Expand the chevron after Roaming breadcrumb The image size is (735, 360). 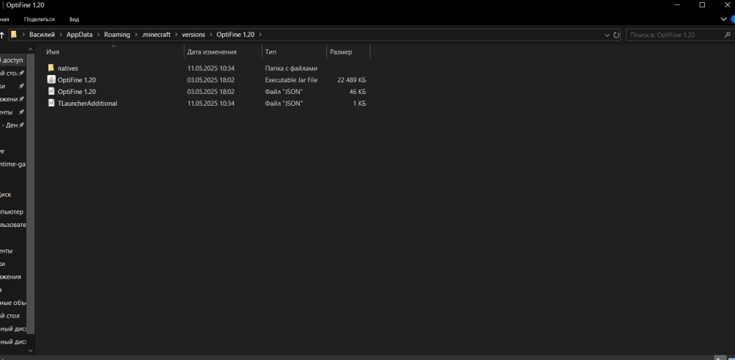coord(136,35)
